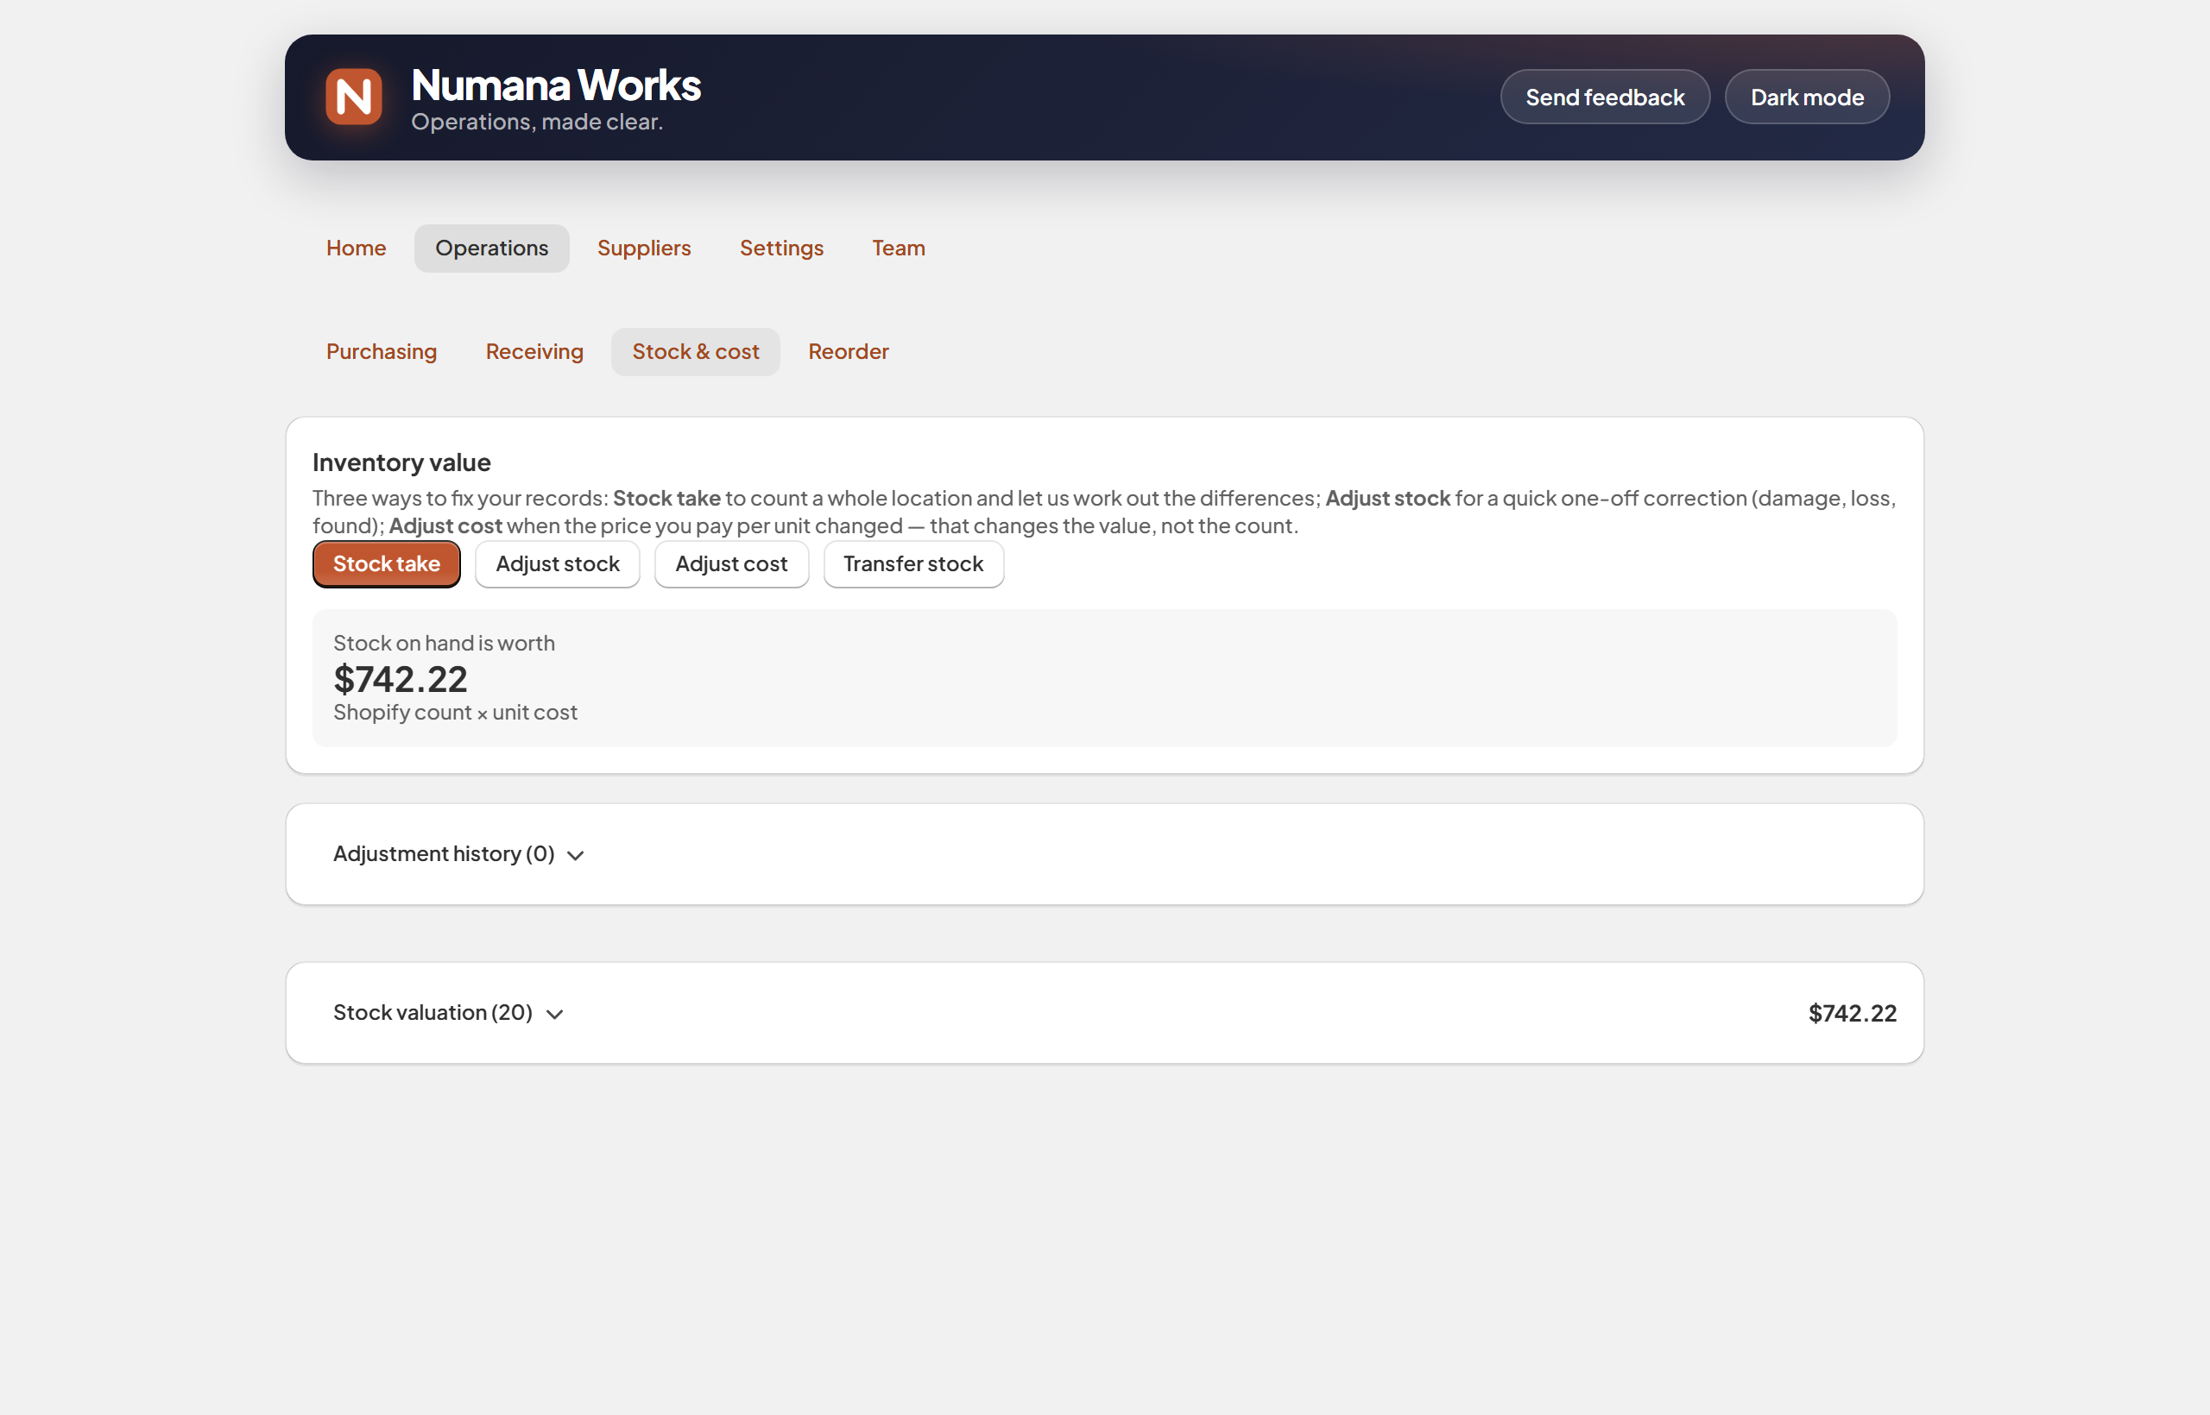This screenshot has height=1415, width=2210.
Task: Switch to the Team tab
Action: coord(898,248)
